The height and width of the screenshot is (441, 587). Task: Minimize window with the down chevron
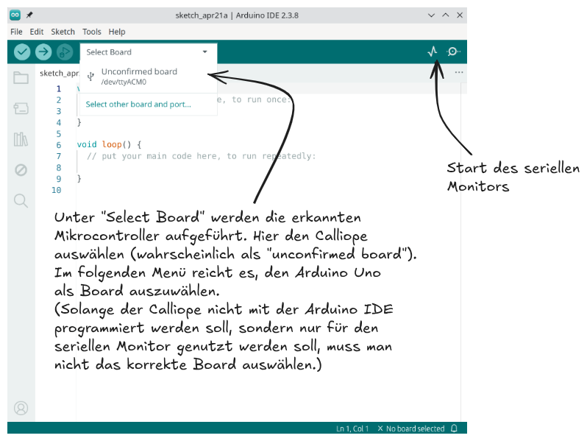coord(431,15)
